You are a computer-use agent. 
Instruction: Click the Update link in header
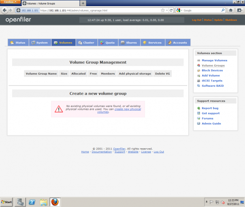[x=218, y=20]
